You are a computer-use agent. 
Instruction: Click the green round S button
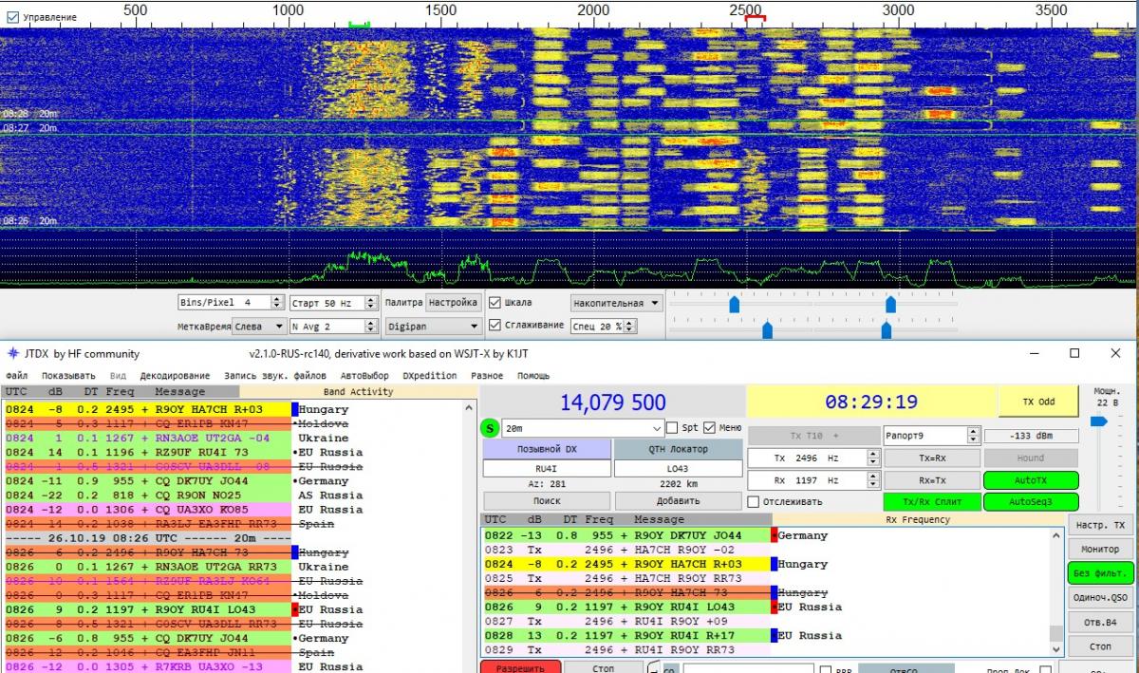[490, 428]
